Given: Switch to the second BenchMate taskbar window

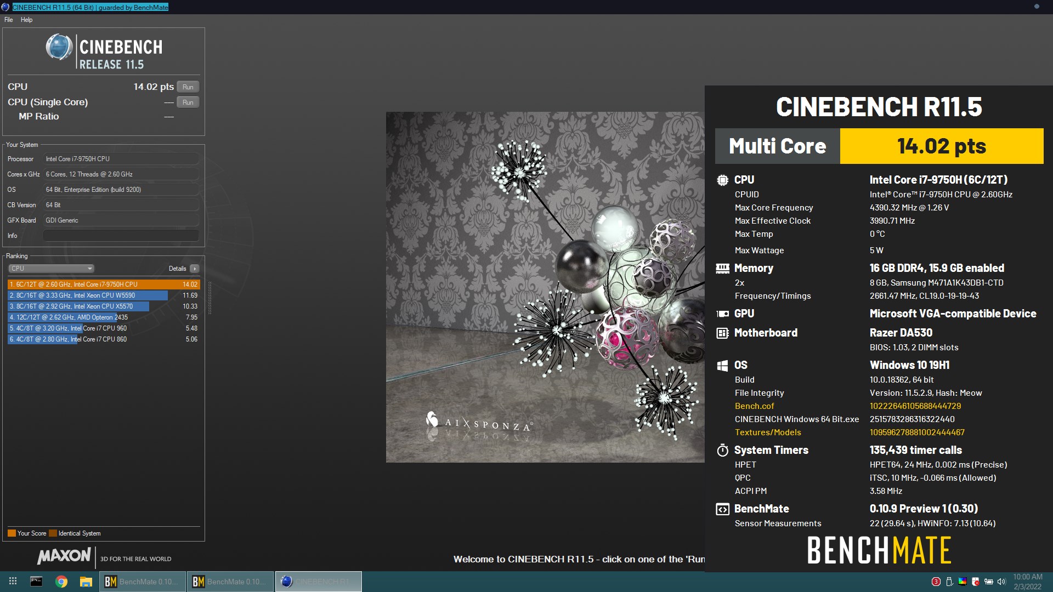Looking at the screenshot, I should pyautogui.click(x=230, y=582).
